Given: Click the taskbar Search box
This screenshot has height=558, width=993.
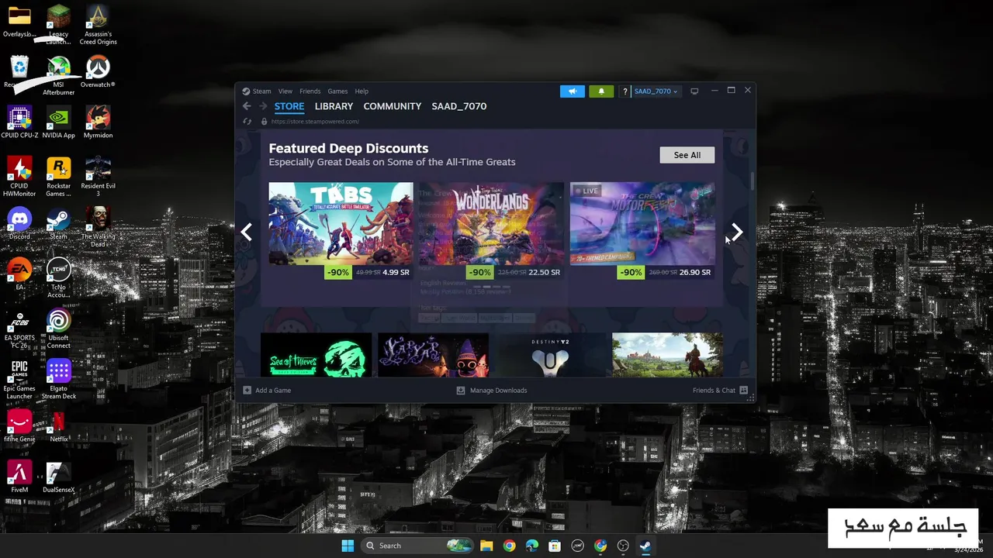Looking at the screenshot, I should [418, 546].
